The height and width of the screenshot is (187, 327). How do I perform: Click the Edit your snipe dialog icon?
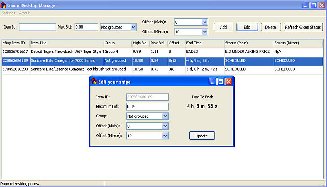(x=94, y=82)
